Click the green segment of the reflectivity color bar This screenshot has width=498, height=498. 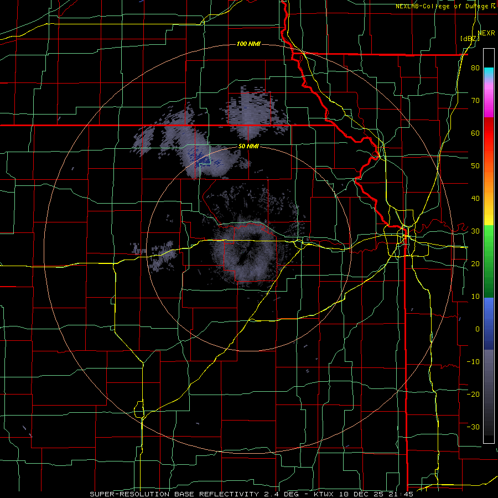coord(489,261)
